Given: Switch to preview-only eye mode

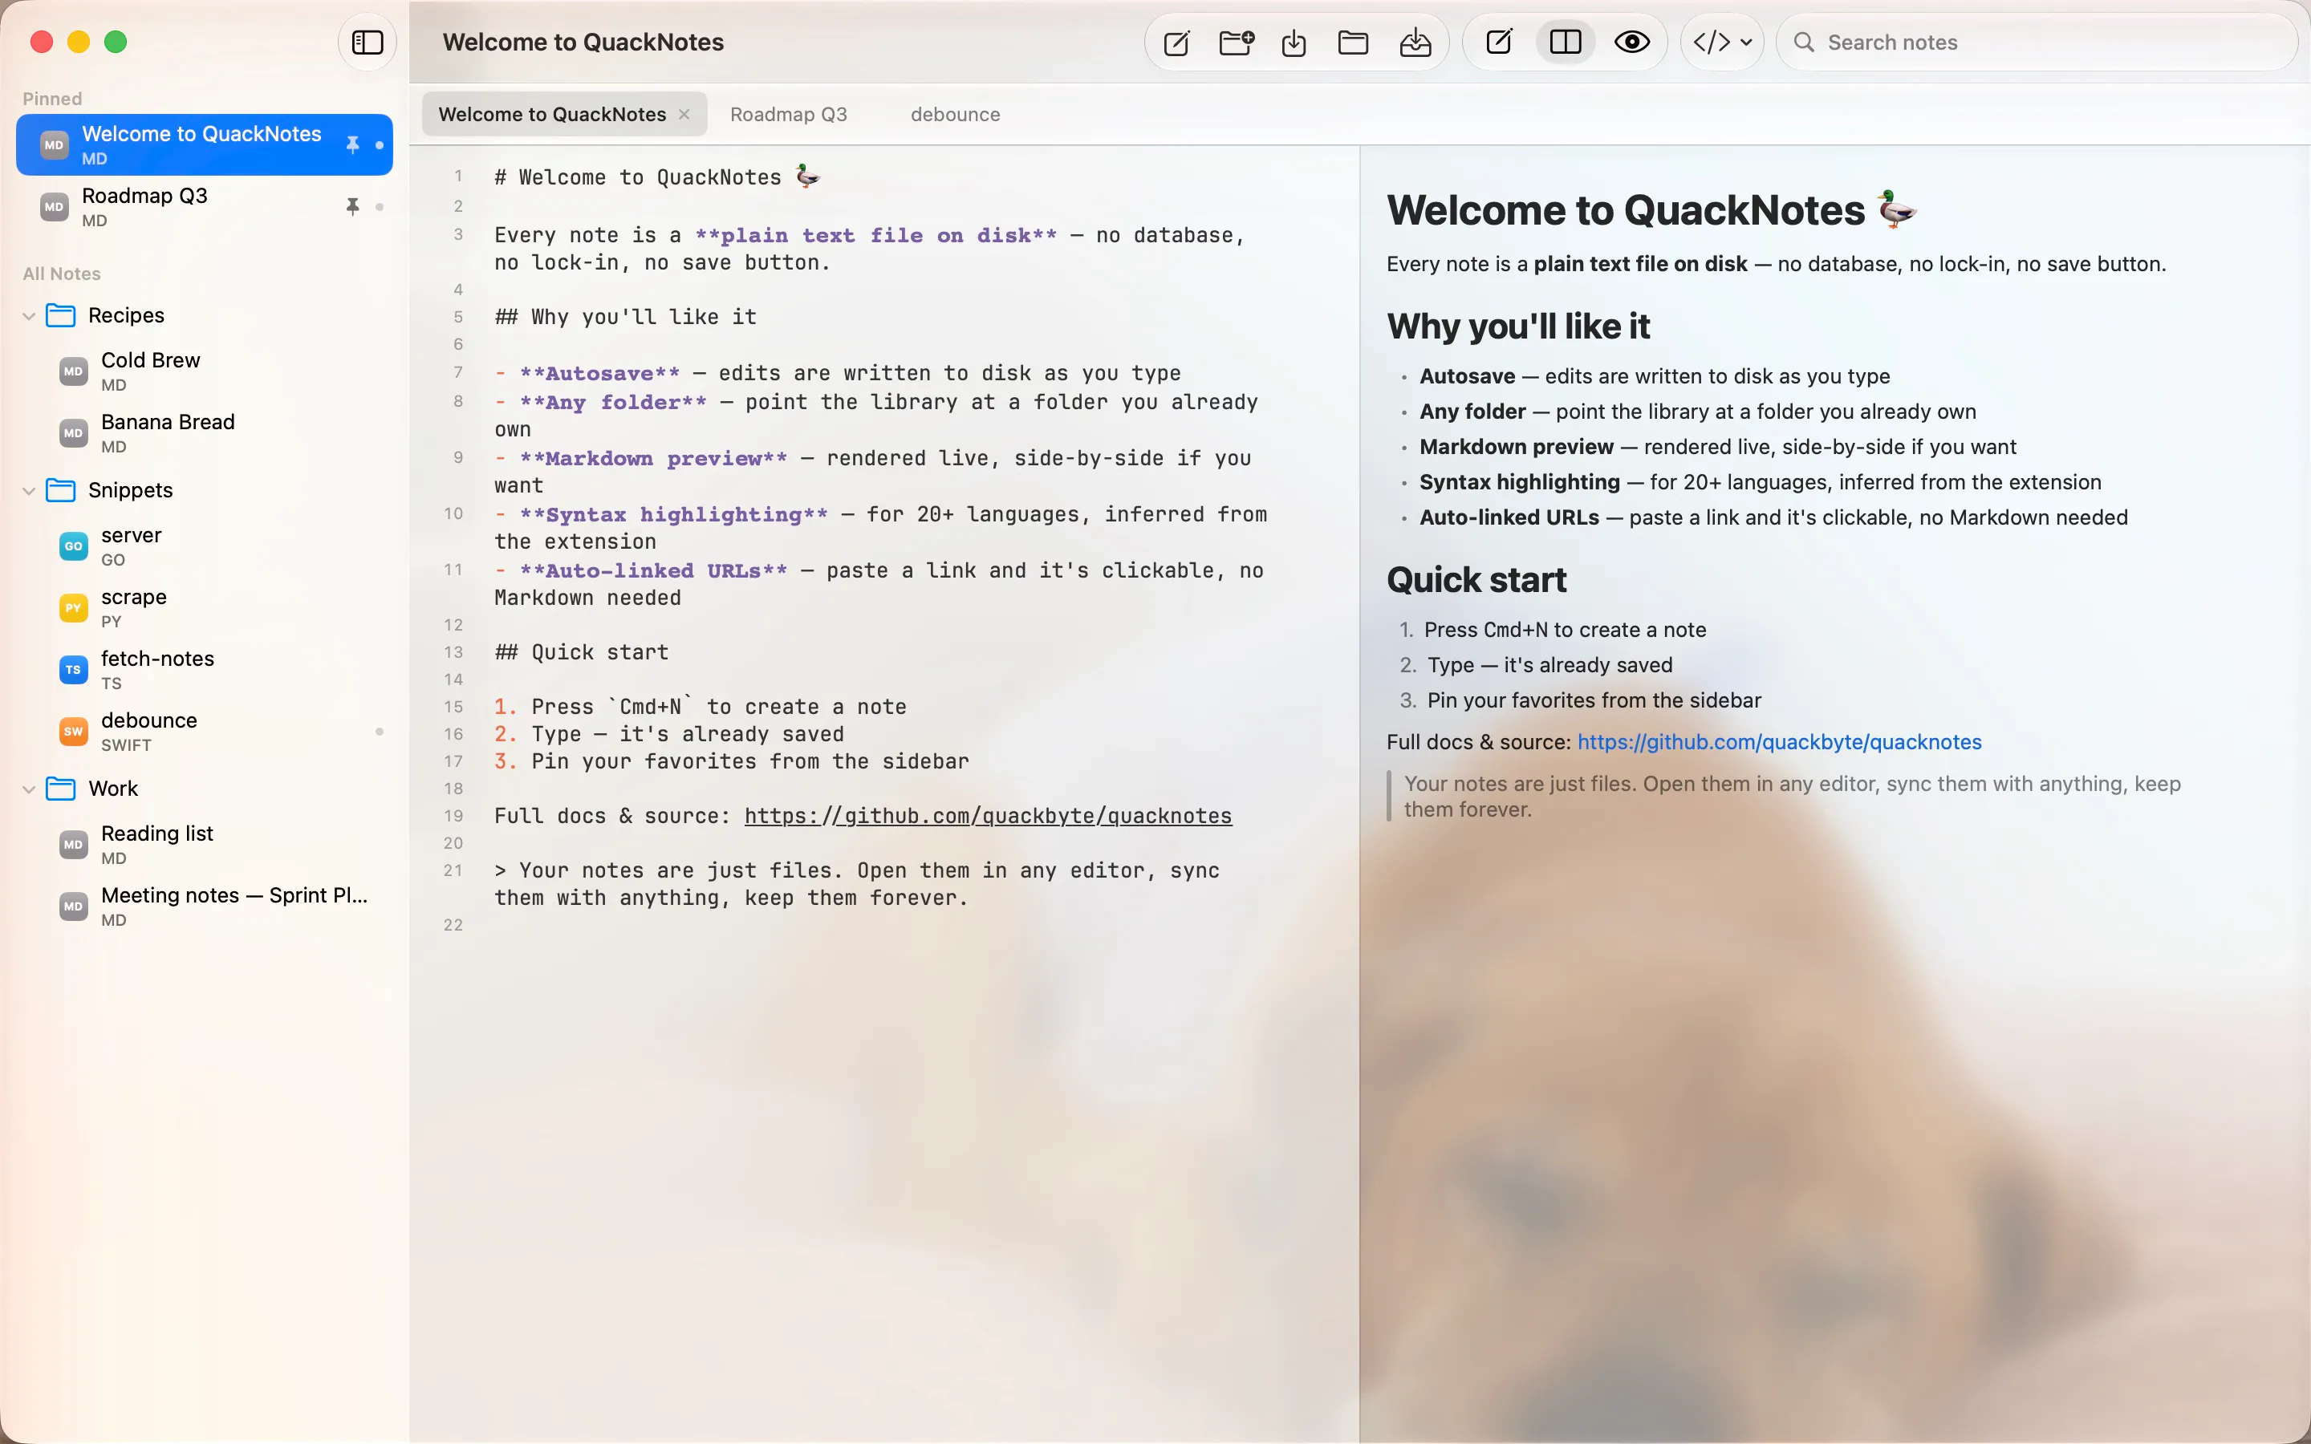Looking at the screenshot, I should (x=1632, y=42).
